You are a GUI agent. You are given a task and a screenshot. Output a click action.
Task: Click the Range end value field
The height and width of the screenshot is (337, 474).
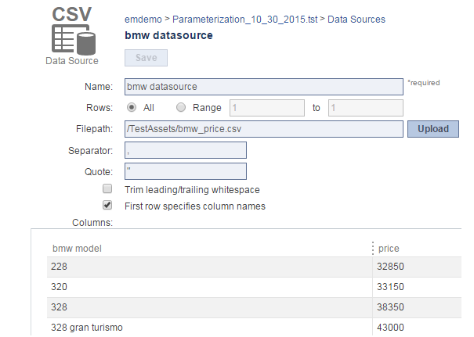[366, 108]
